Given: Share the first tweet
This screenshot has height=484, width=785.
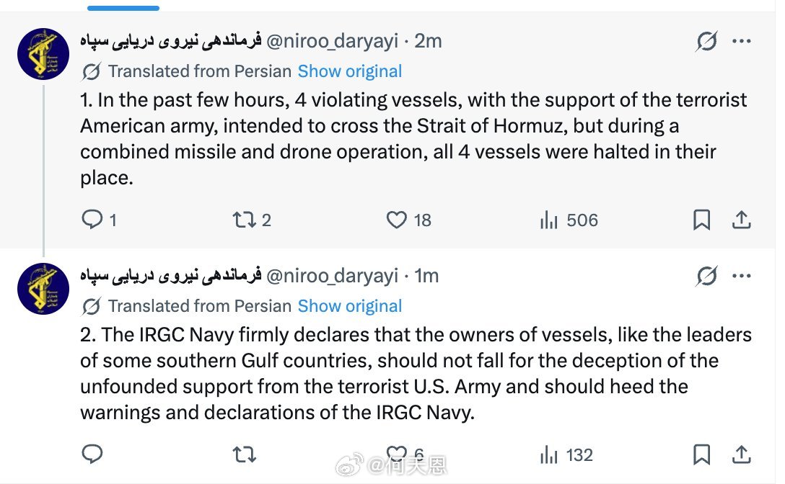Looking at the screenshot, I should [742, 220].
